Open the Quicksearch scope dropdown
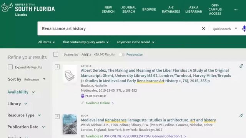Screen dimensions: 246x138 coord(224,29)
